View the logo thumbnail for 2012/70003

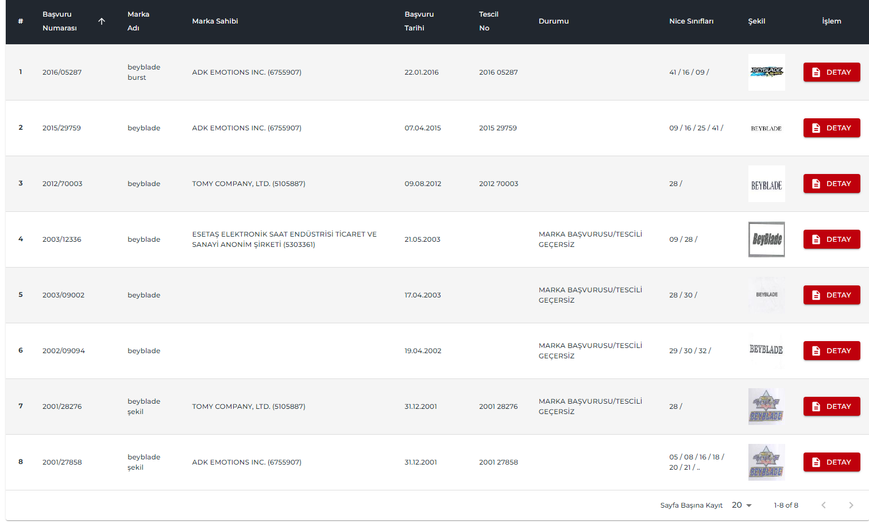click(767, 184)
